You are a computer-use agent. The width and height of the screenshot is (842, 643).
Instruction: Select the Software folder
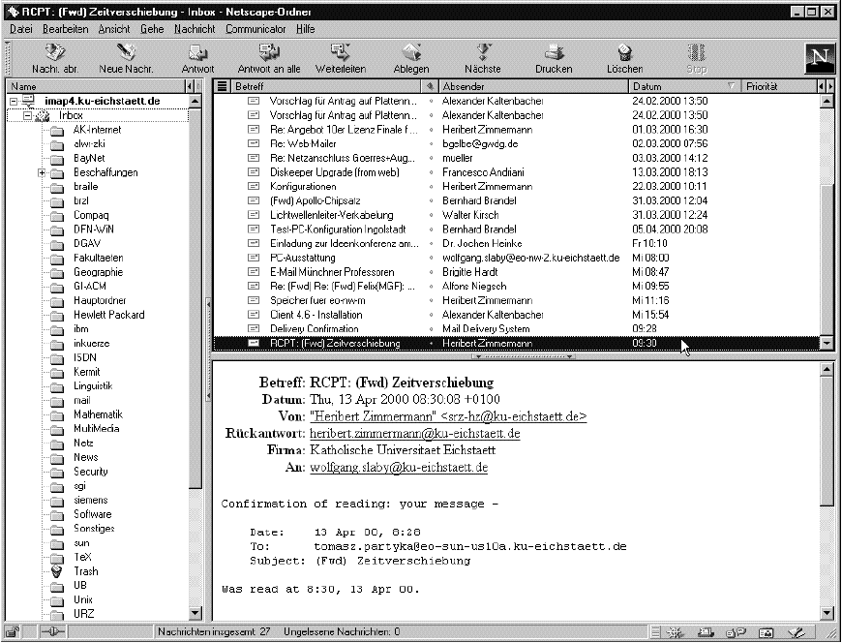pyautogui.click(x=92, y=514)
